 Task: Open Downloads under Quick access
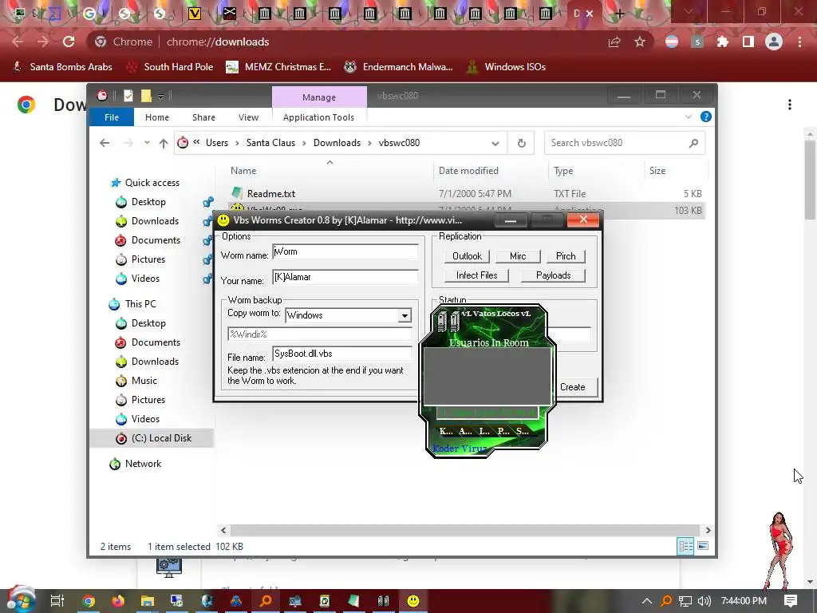(155, 221)
